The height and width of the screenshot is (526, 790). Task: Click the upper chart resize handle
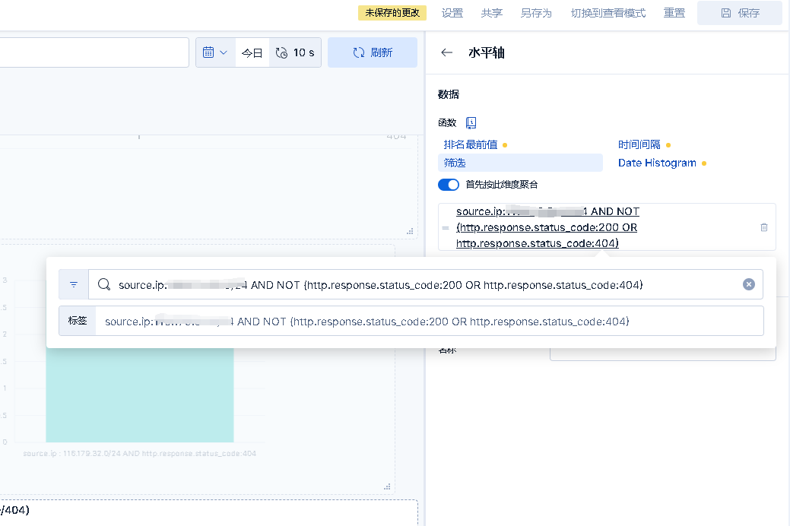point(410,231)
